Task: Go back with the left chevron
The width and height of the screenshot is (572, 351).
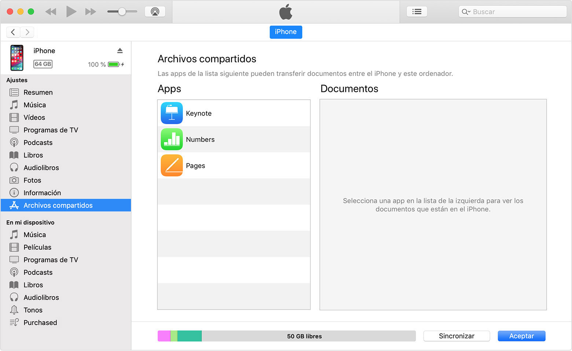Action: (x=13, y=32)
